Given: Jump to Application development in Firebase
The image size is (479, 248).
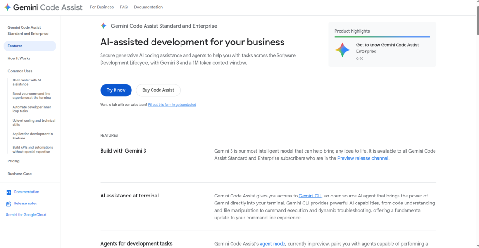Looking at the screenshot, I should click(x=33, y=136).
